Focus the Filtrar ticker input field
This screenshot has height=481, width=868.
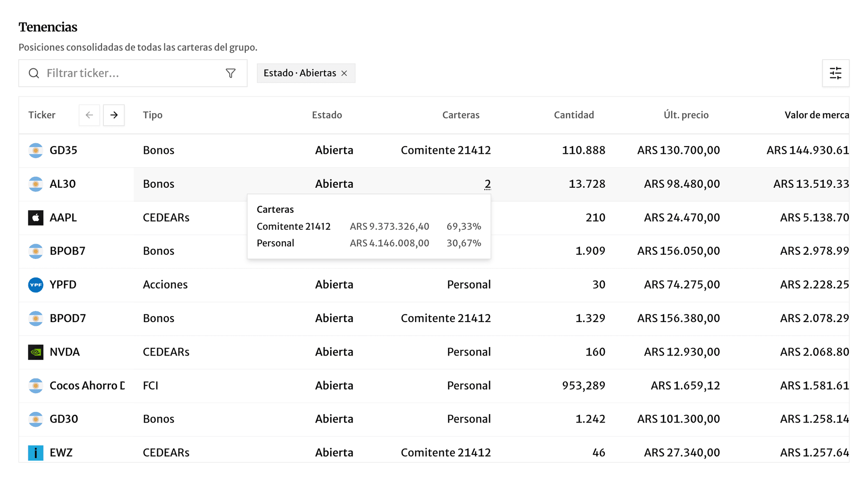(x=133, y=73)
